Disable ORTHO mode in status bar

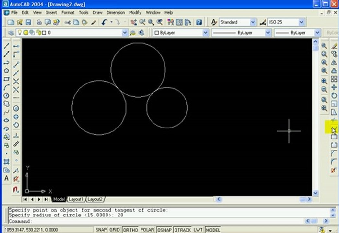click(130, 230)
